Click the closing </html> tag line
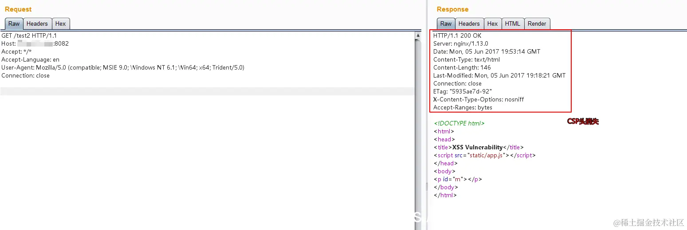Screen dimensions: 687x230 tap(445, 195)
